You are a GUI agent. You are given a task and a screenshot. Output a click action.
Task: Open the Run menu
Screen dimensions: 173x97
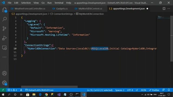point(49,3)
